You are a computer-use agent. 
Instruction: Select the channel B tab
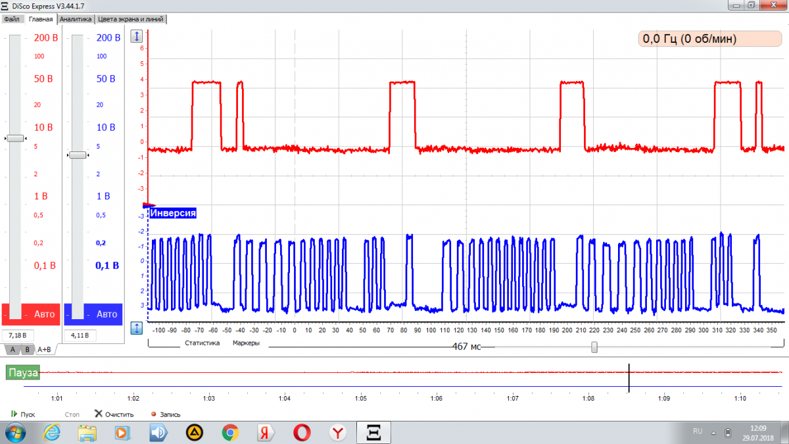pos(28,349)
